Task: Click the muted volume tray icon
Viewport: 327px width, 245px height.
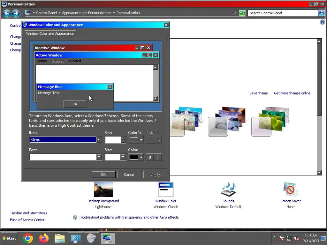Action: 296,238
